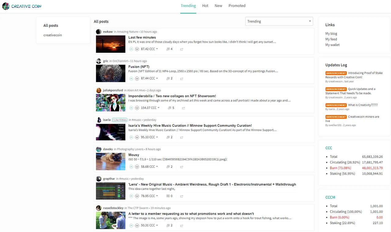Switch to the Promoted tab
The image size is (391, 232).
coord(237,6)
